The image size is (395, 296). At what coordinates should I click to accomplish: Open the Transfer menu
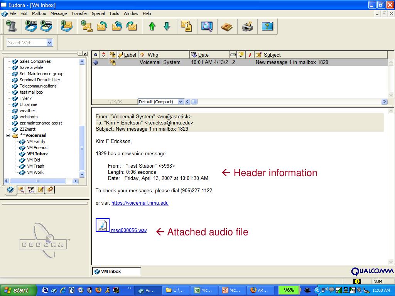79,13
